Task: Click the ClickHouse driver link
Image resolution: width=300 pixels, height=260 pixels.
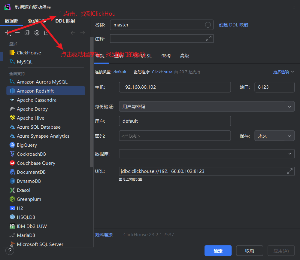Action: click(162, 72)
